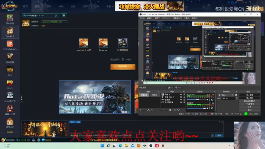Lock the 图像 4 source
The image size is (265, 149).
(184, 94)
